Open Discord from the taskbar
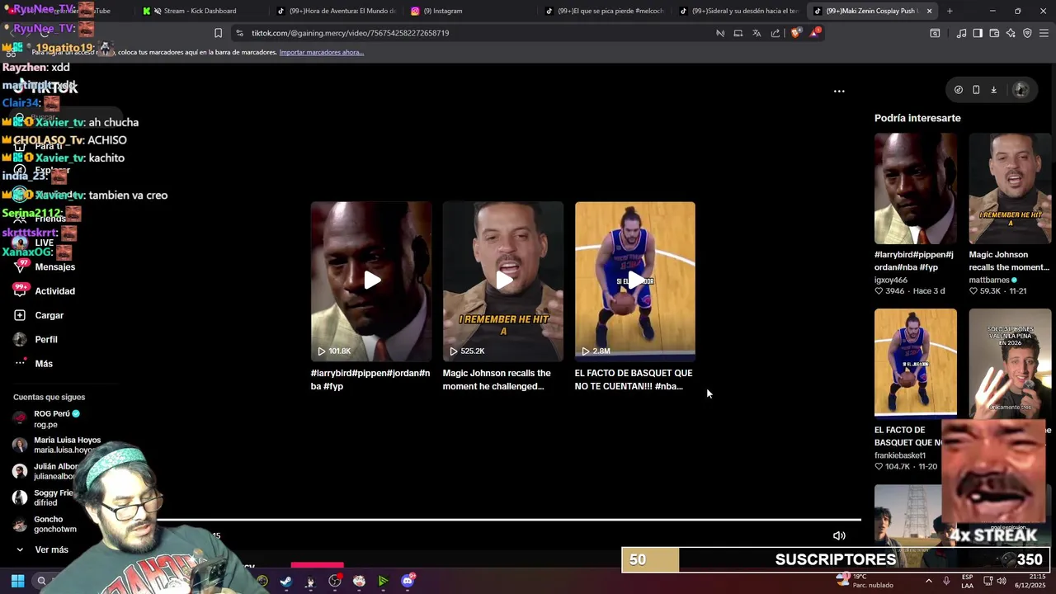 (408, 581)
